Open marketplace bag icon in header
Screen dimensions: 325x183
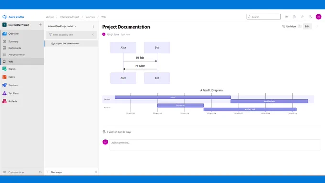294,17
